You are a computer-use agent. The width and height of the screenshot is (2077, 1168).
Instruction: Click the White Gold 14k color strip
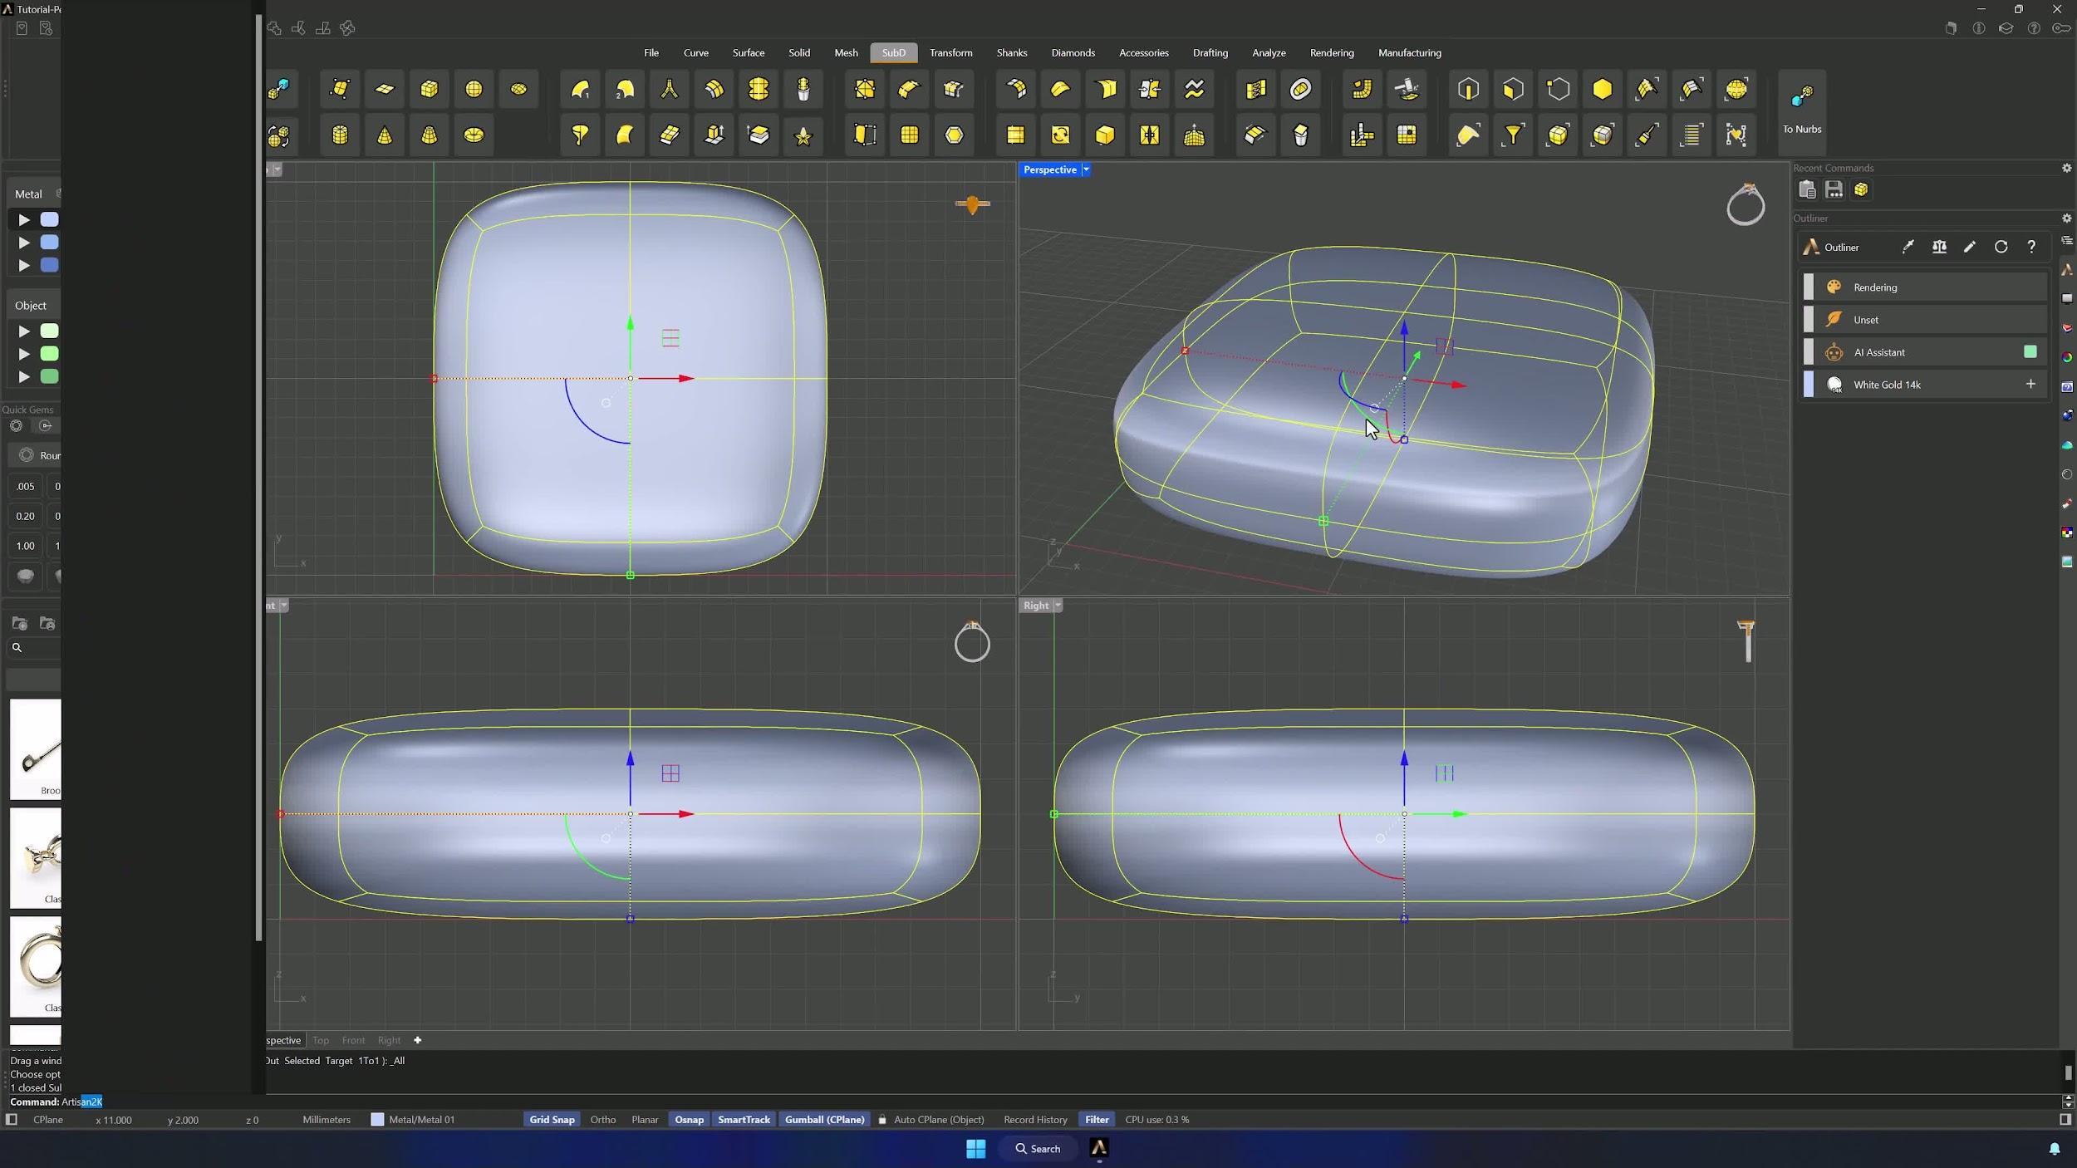(1809, 385)
